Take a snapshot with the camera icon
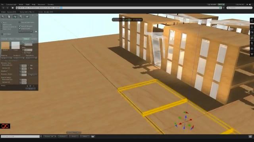 (x=93, y=136)
